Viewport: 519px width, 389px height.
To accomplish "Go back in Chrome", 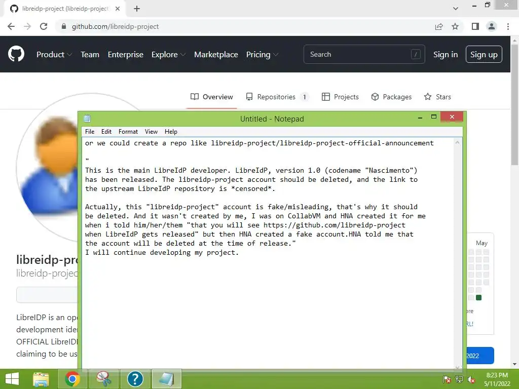I will [x=11, y=26].
